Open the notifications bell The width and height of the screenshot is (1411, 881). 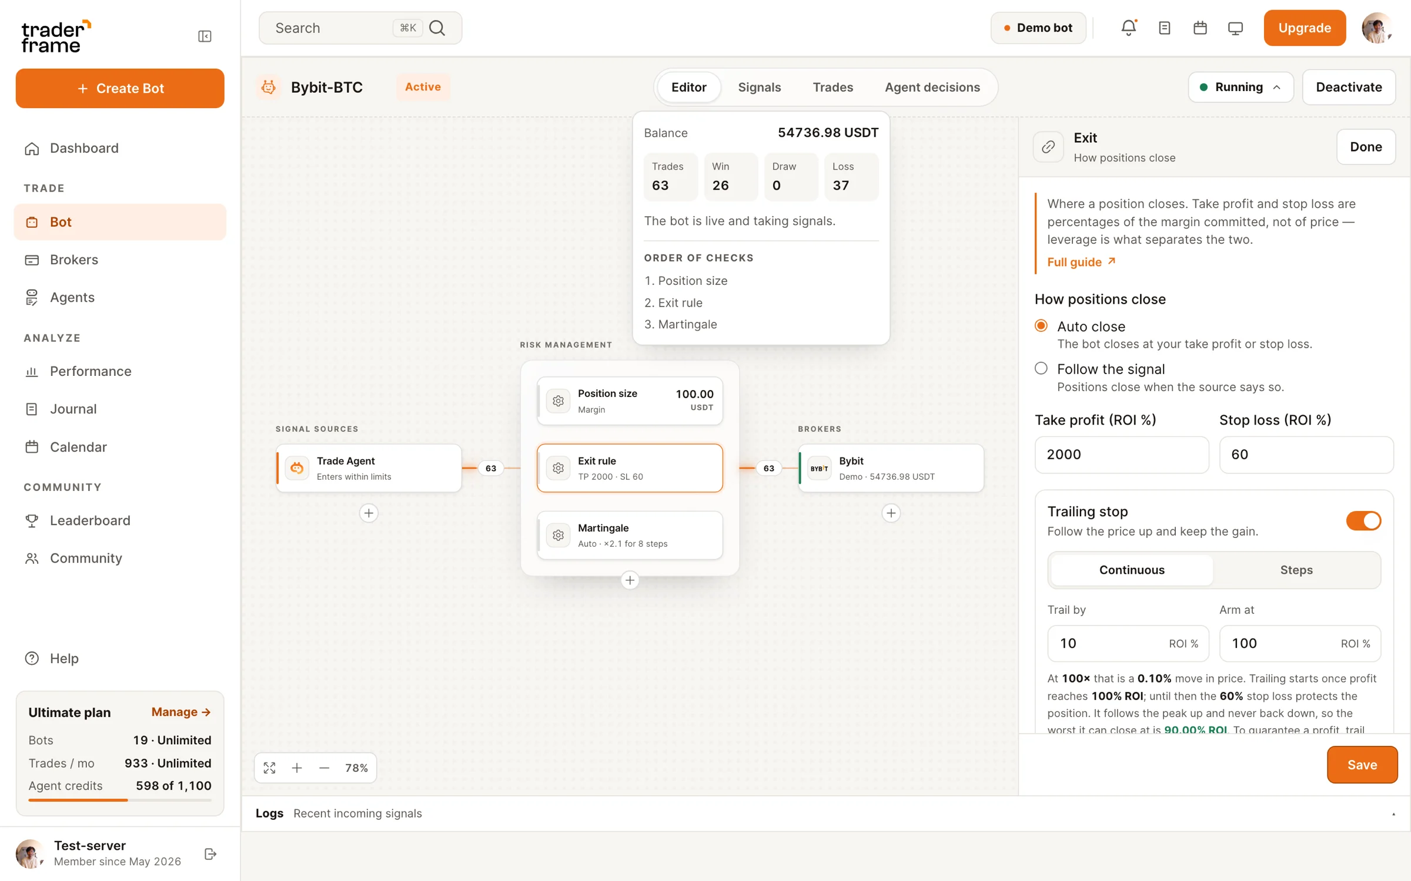coord(1129,28)
